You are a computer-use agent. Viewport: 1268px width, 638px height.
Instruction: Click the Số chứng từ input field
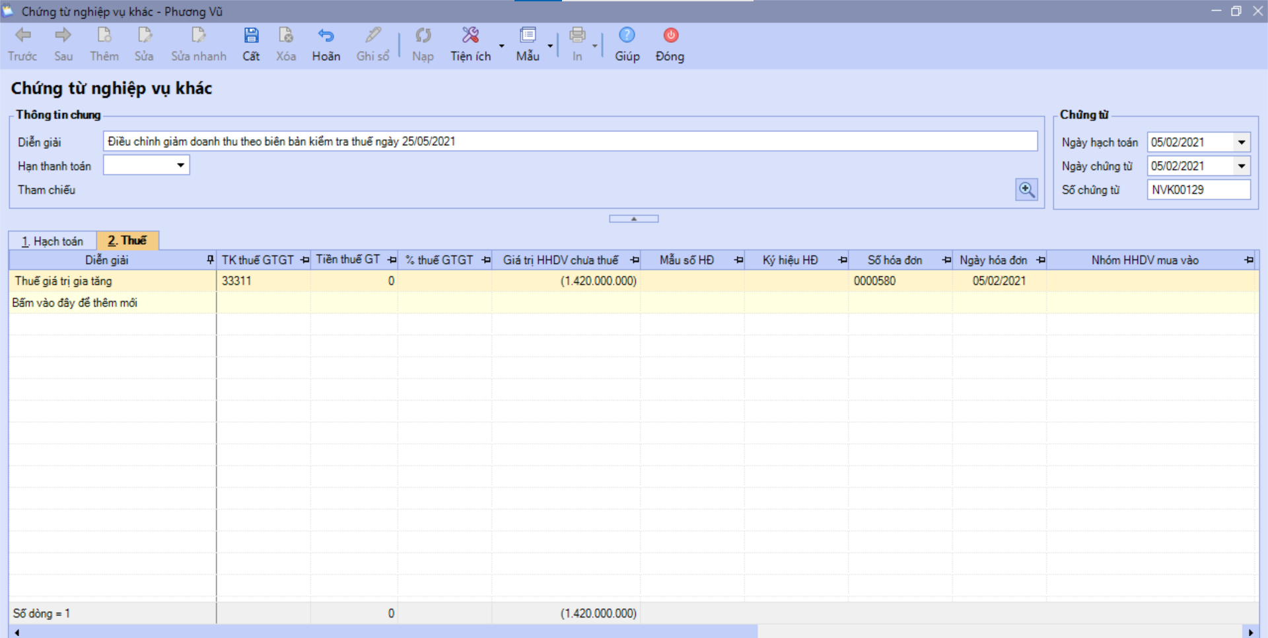point(1198,190)
